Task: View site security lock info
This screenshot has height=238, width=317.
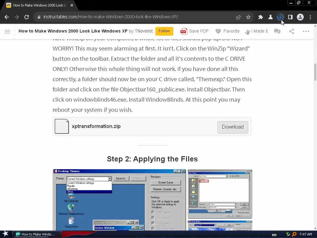Action: click(x=39, y=17)
